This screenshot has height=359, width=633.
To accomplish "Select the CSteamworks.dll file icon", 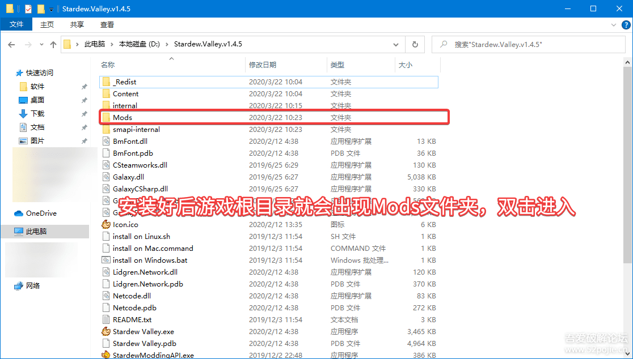I will pyautogui.click(x=106, y=165).
